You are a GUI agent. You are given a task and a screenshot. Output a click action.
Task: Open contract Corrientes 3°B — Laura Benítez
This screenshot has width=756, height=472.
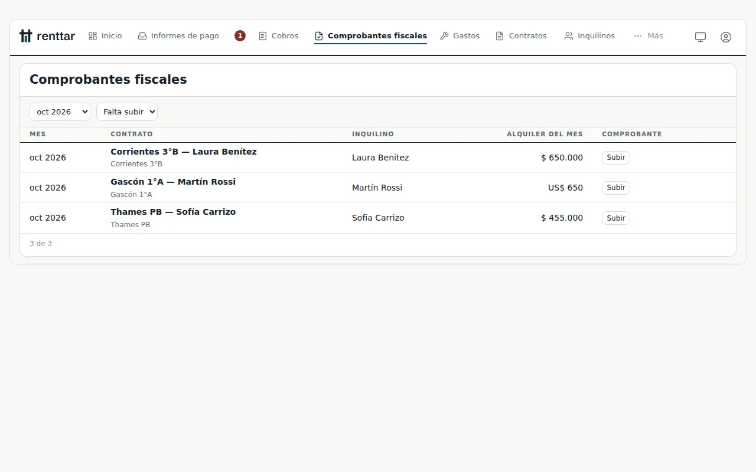point(184,152)
